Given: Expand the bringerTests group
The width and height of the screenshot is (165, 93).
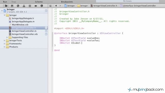Looking at the screenshot, I should [x=5, y=41].
